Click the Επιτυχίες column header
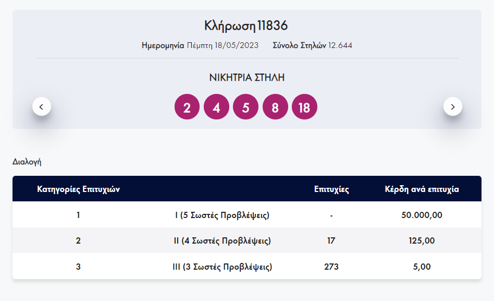 pyautogui.click(x=331, y=189)
